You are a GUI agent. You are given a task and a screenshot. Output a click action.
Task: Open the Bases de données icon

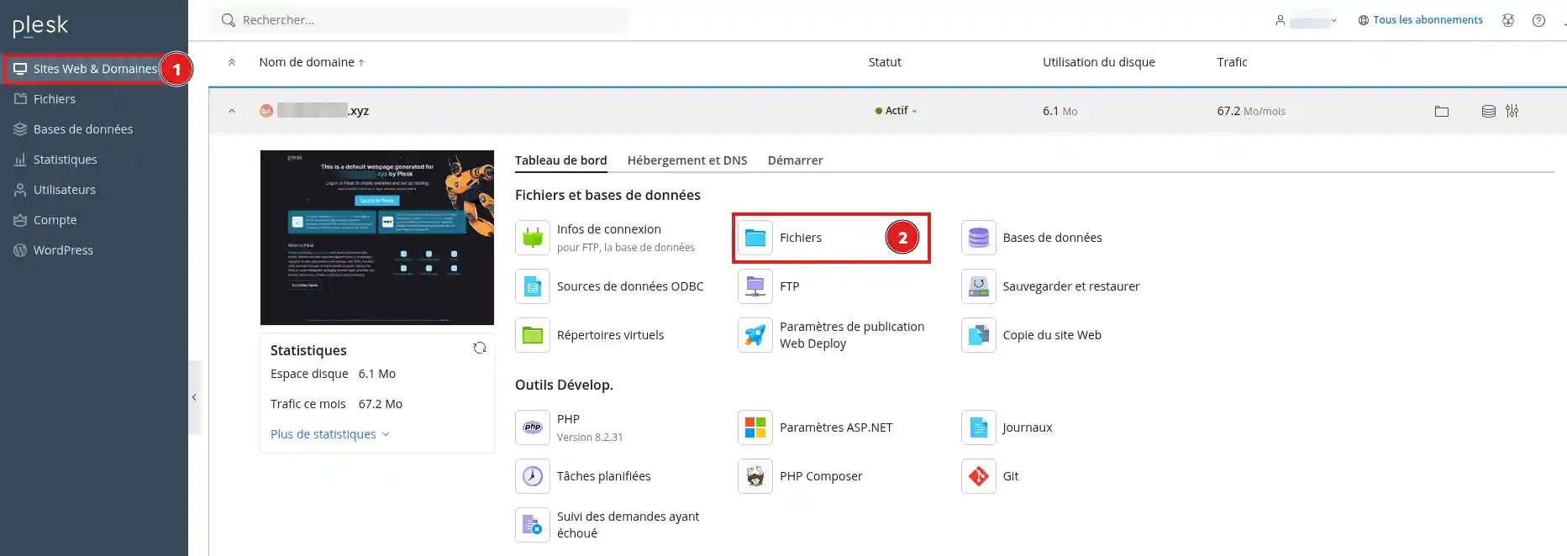(979, 238)
